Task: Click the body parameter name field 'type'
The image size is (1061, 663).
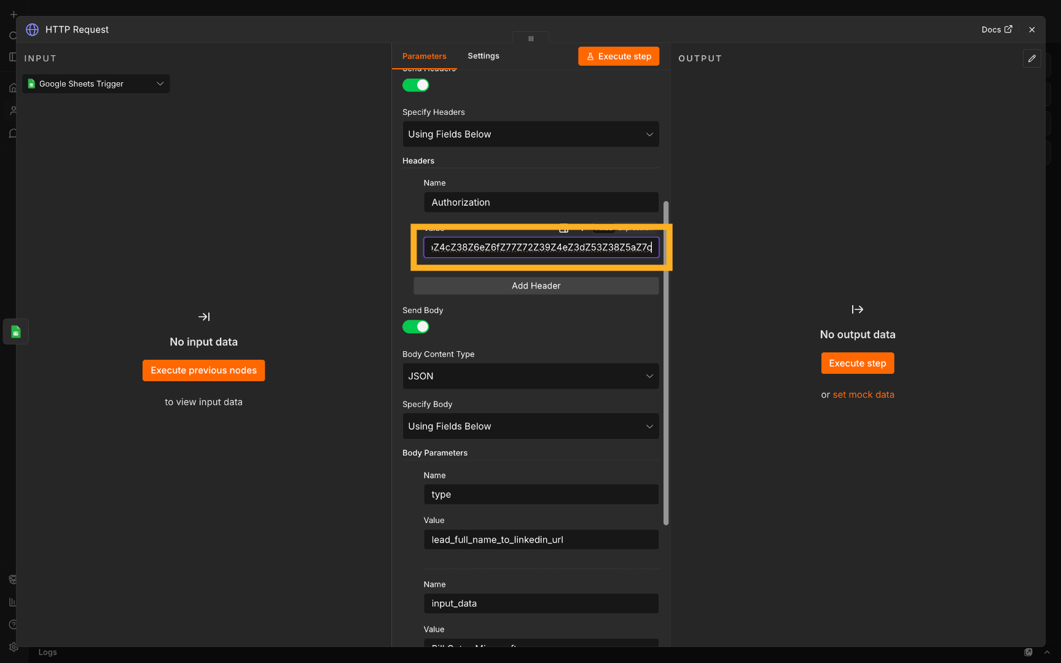Action: 541,494
